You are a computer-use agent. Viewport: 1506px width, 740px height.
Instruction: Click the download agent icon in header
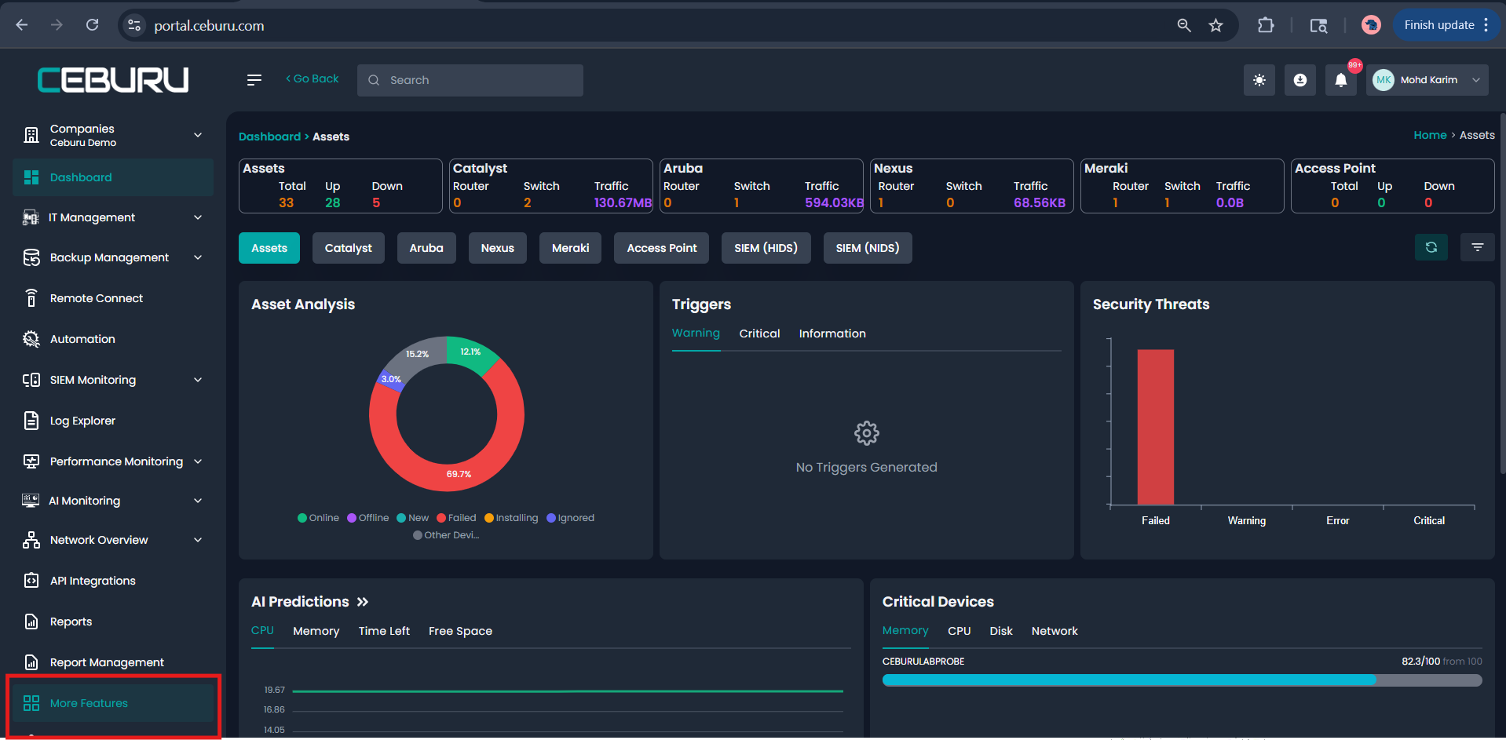tap(1300, 80)
